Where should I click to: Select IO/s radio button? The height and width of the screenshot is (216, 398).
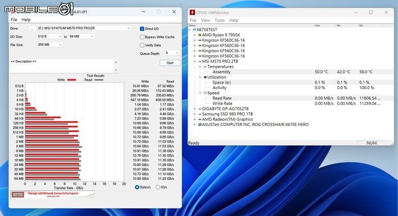[x=158, y=187]
